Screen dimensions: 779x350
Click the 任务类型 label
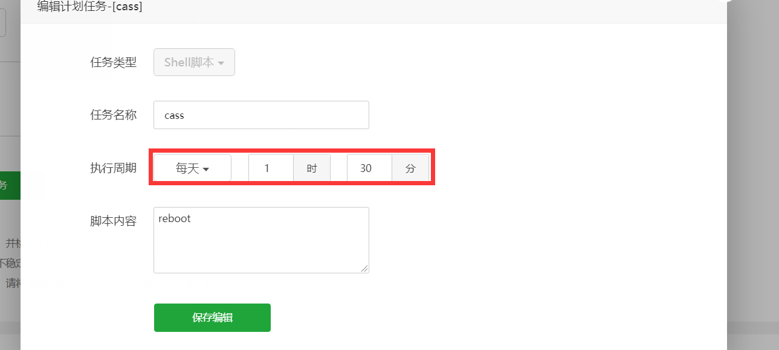click(114, 62)
